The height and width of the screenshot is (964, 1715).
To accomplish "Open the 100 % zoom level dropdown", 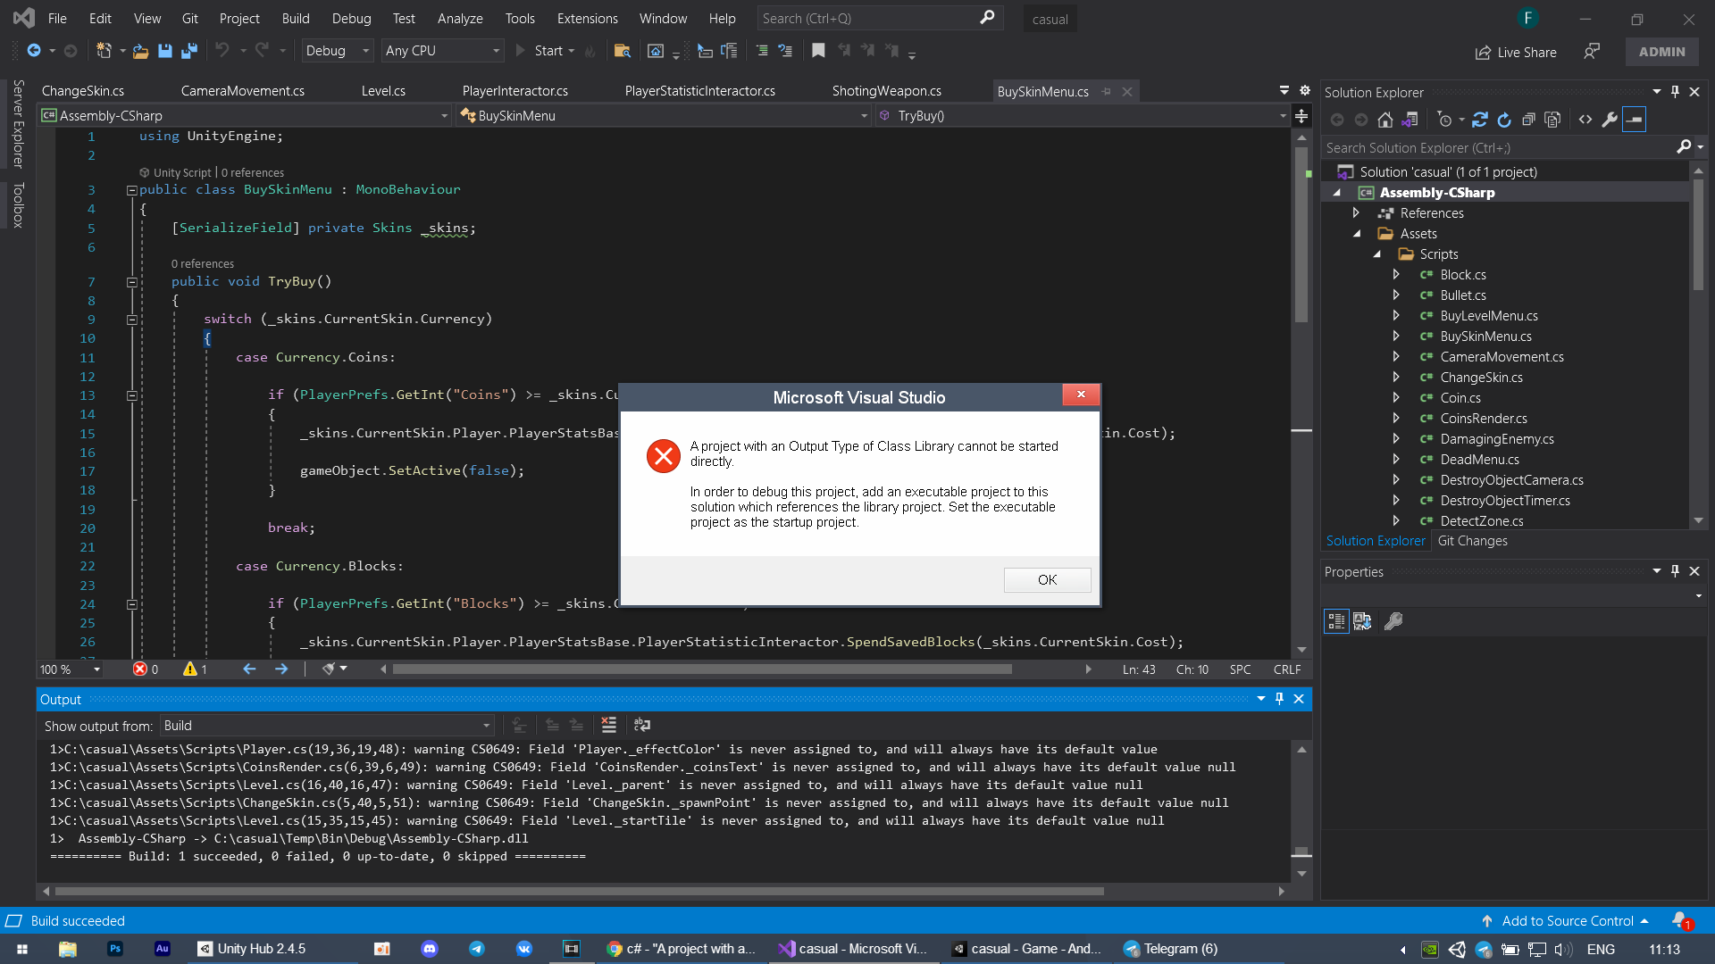I will pos(70,669).
